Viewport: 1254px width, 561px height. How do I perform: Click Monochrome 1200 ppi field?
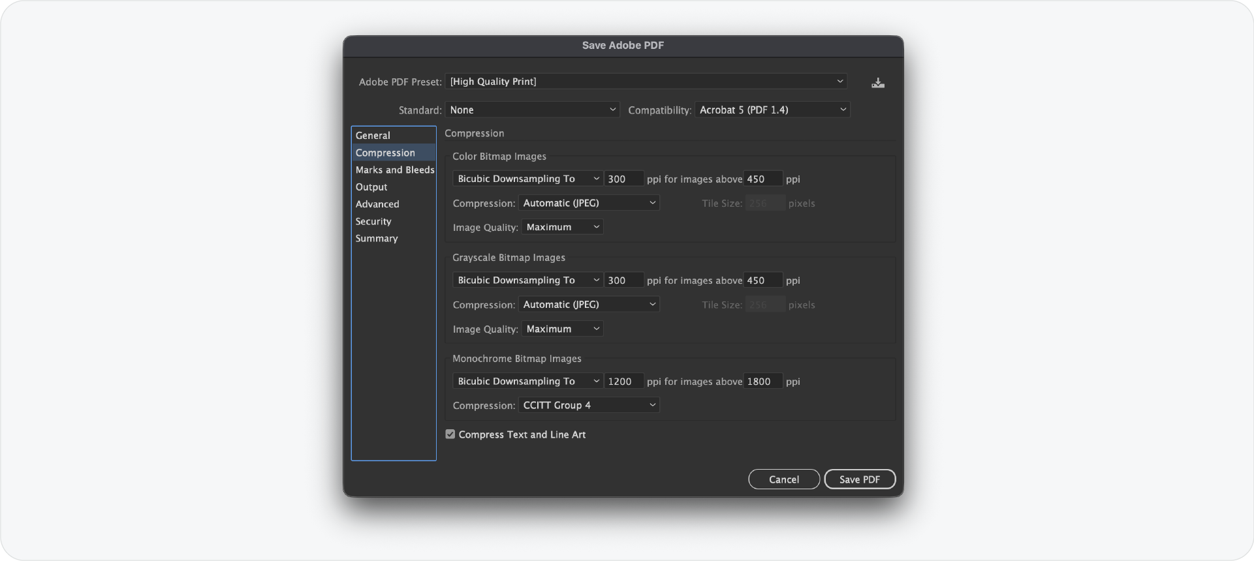tap(624, 382)
